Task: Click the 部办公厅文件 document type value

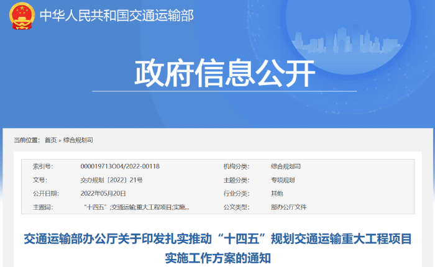Action: click(288, 207)
